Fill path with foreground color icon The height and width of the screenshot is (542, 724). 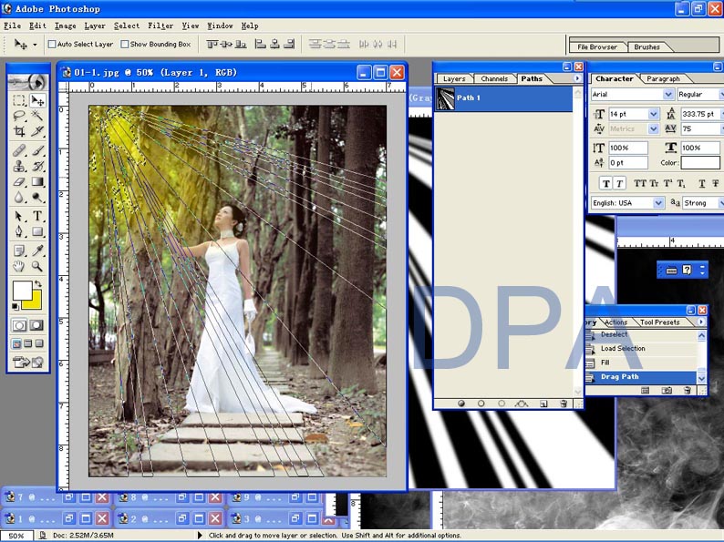click(460, 404)
